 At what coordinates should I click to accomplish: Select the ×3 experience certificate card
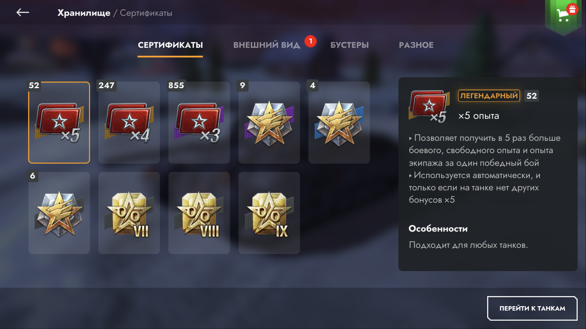(x=199, y=122)
